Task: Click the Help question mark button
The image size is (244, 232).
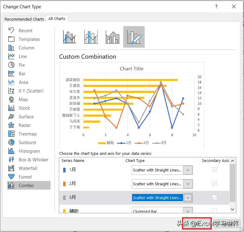Action: point(216,6)
